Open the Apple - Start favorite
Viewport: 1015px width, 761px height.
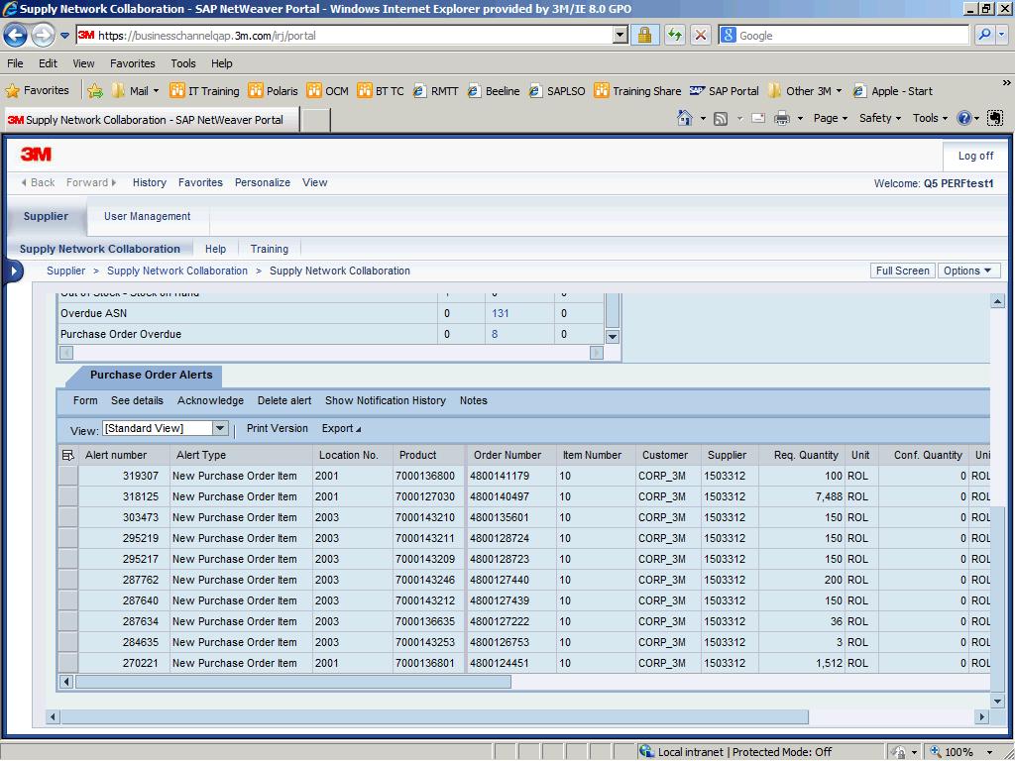[893, 91]
